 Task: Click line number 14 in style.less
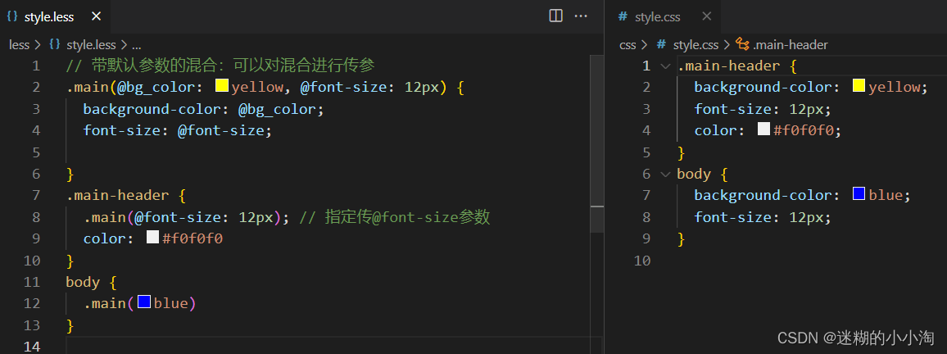32,347
